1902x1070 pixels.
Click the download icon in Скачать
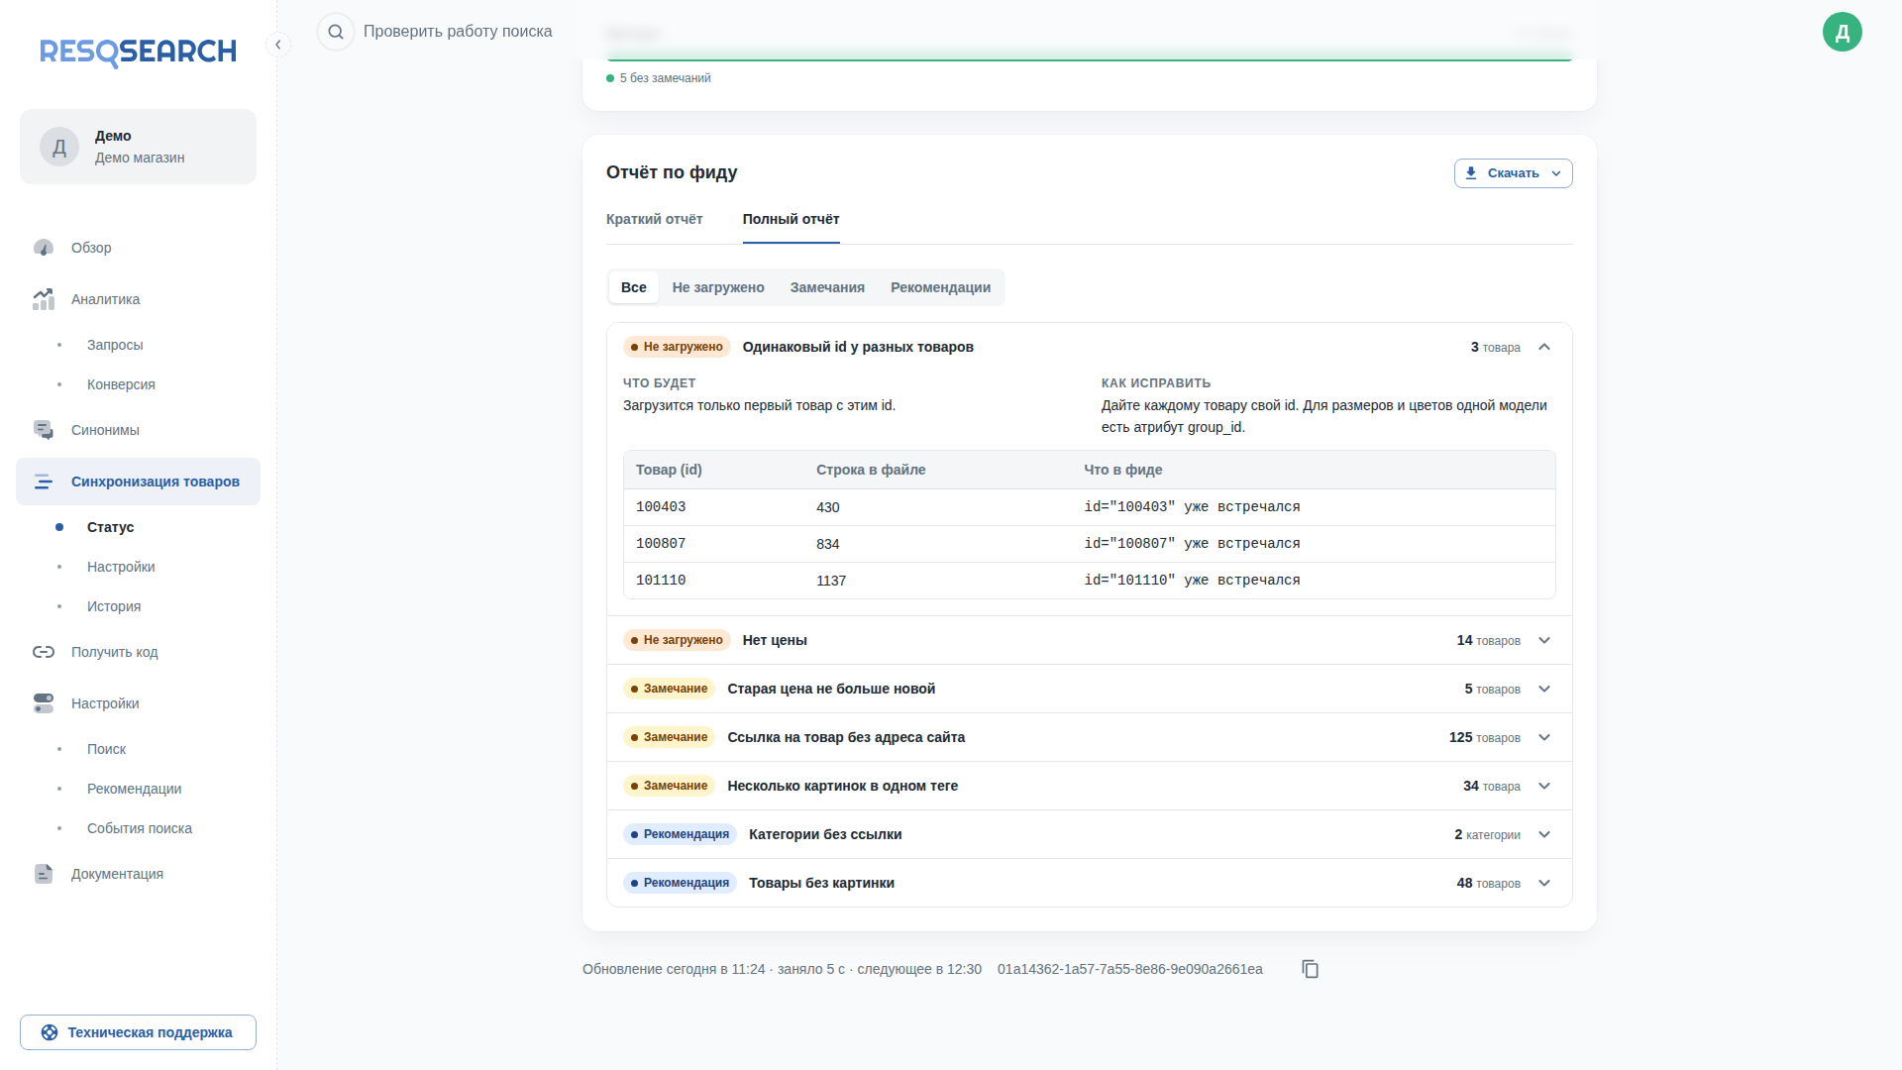[1471, 173]
